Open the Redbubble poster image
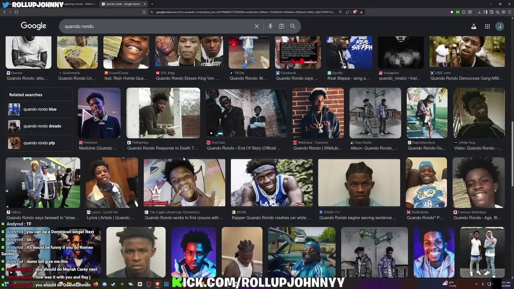Image resolution: width=514 pixels, height=289 pixels. [x=426, y=182]
